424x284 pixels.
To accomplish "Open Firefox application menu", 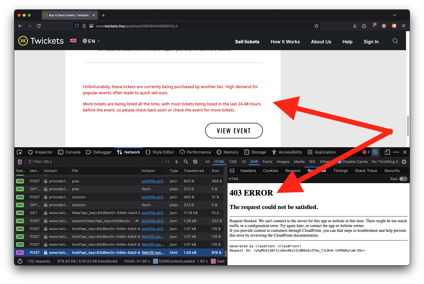I will click(403, 26).
